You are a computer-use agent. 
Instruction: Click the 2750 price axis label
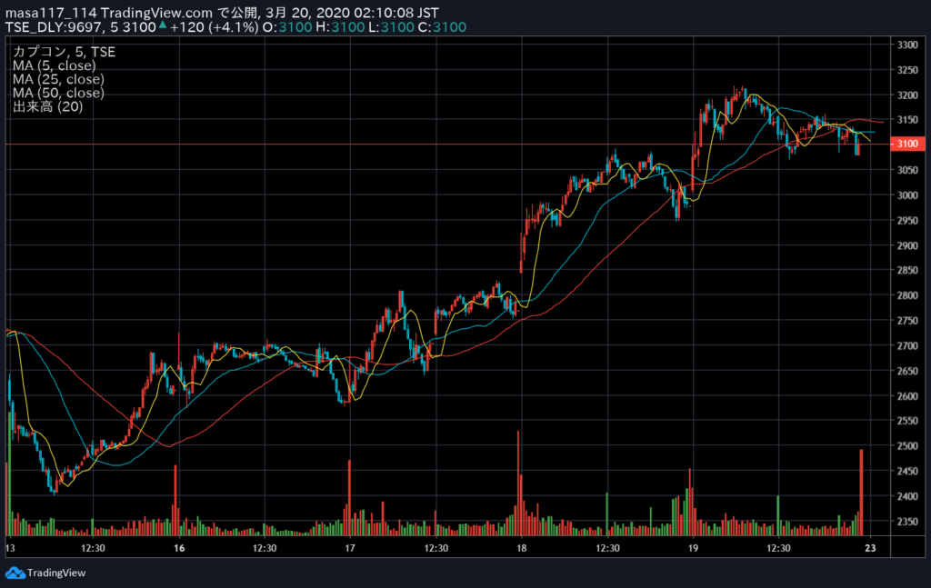point(907,321)
